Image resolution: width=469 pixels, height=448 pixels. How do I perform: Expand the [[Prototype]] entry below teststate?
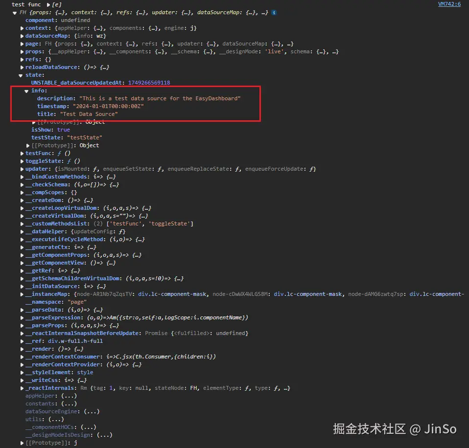(x=27, y=145)
